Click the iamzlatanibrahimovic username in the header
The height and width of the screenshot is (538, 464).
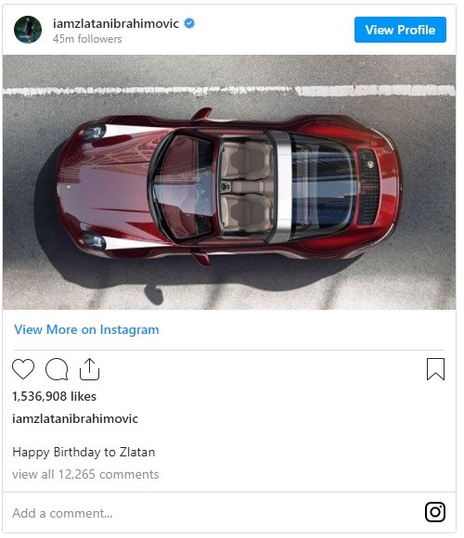116,24
